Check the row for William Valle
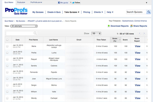 coord(7,92)
